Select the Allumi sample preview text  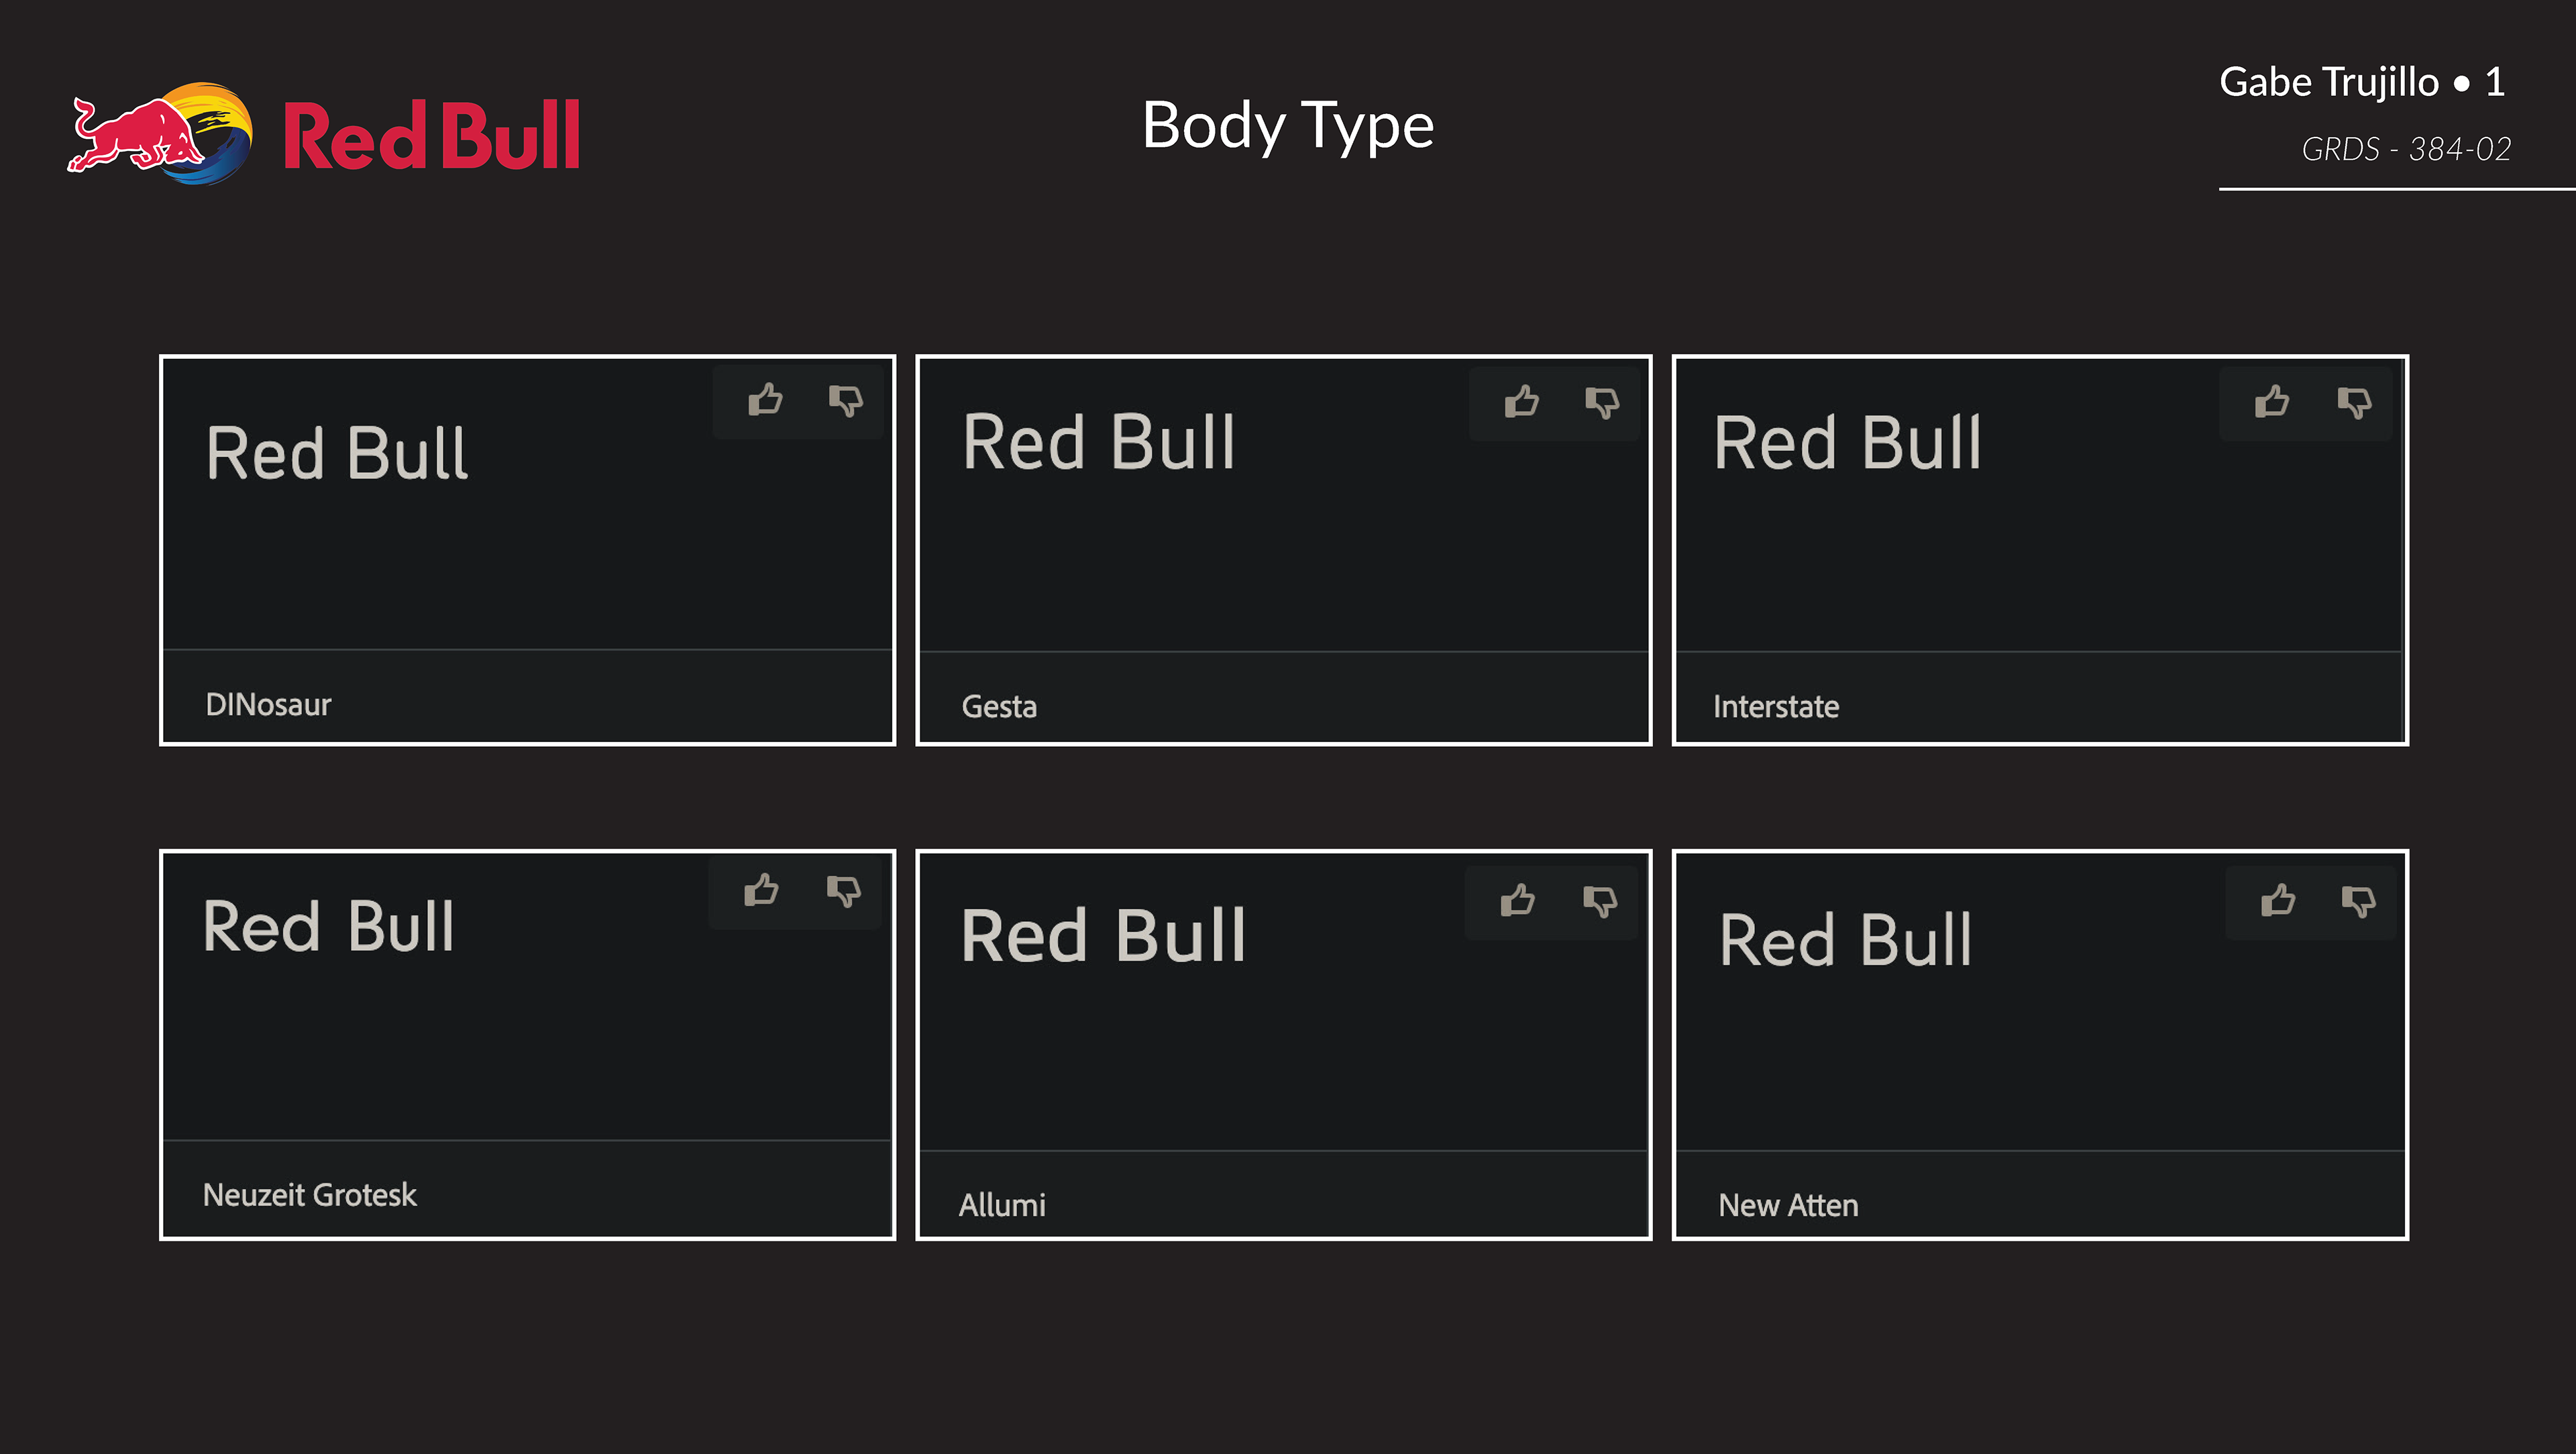coord(1103,937)
